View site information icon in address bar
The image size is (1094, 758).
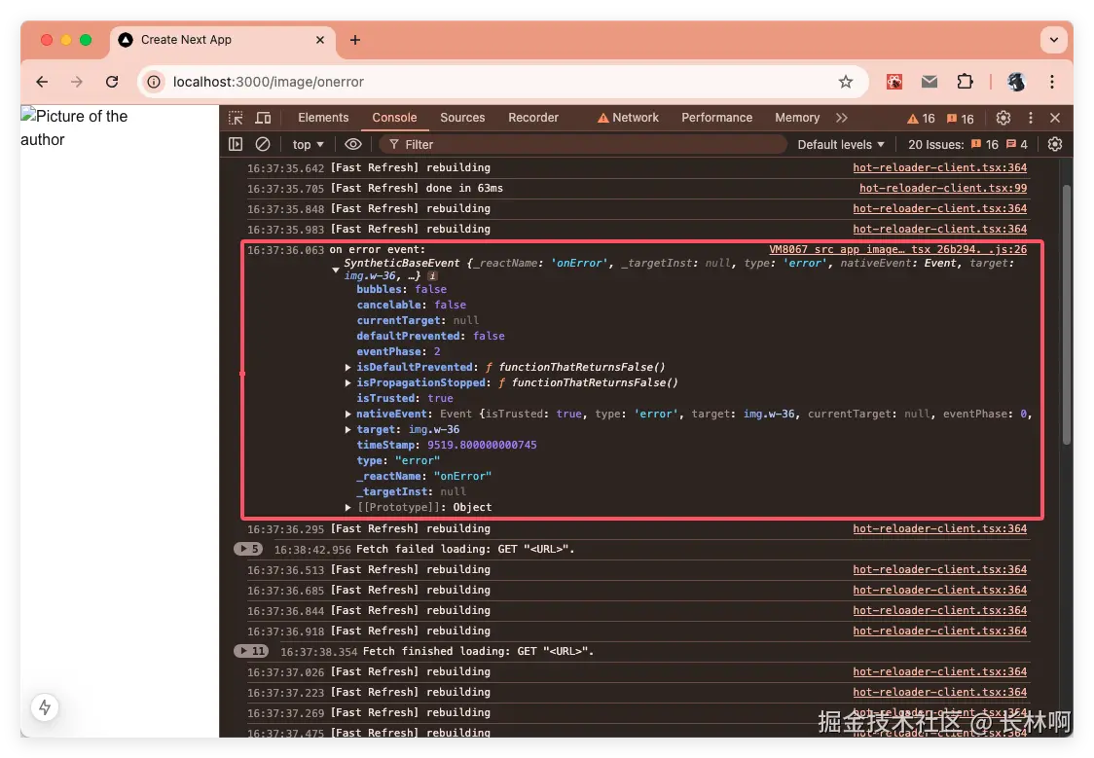[154, 82]
